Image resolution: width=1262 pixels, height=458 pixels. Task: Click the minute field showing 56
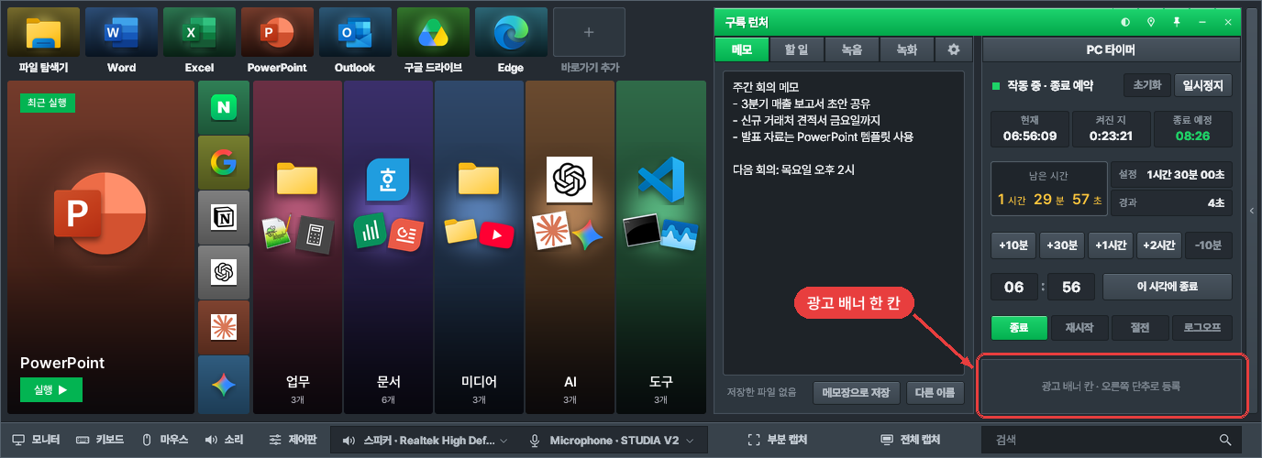(1071, 287)
